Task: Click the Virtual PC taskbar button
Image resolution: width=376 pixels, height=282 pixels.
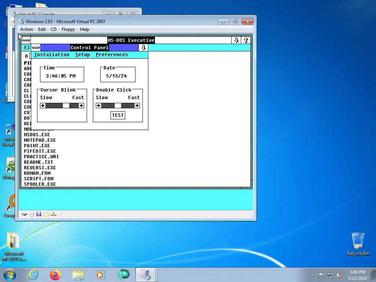Action: point(146,275)
